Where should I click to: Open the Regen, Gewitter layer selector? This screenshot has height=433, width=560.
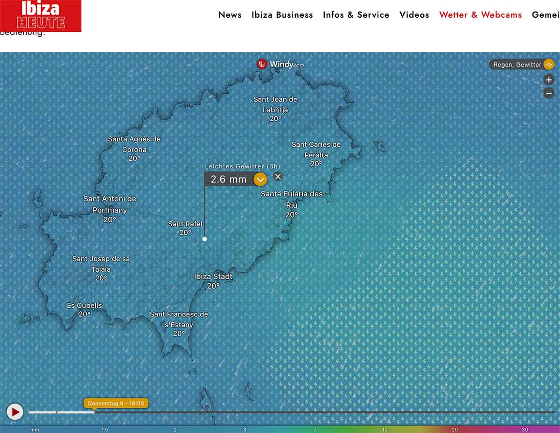coord(517,65)
